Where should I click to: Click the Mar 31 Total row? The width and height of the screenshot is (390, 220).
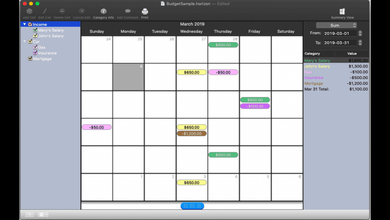point(336,89)
